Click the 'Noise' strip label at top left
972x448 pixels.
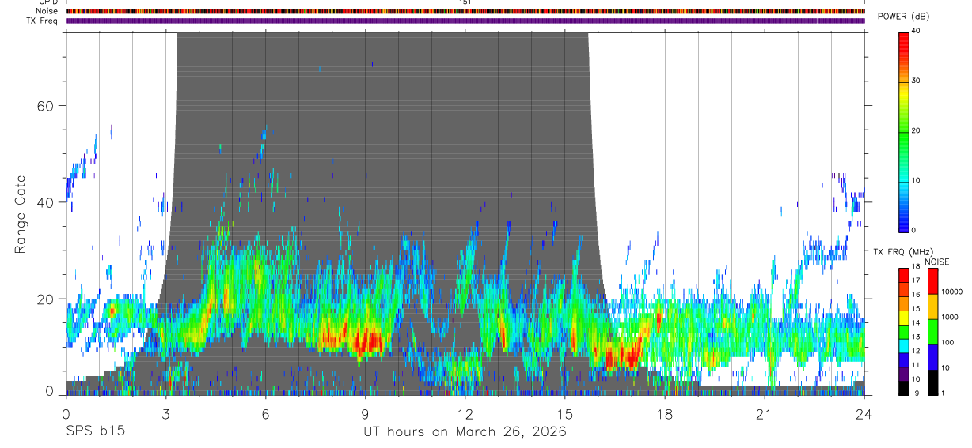[x=47, y=11]
